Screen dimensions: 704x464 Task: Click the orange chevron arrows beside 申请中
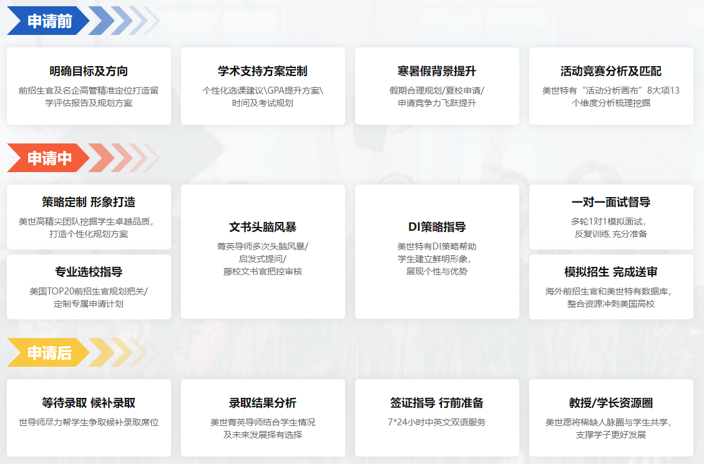122,158
